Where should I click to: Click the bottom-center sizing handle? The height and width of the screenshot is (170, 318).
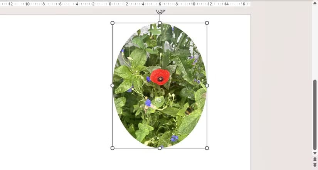click(x=160, y=148)
